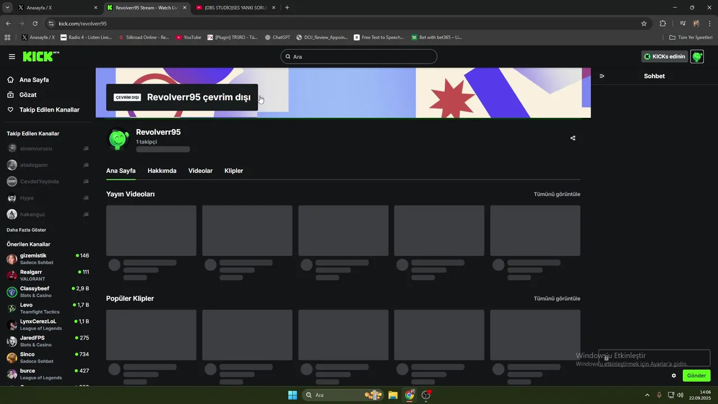718x404 pixels.
Task: Click the share icon on Revolverr95's channel
Action: 573,138
